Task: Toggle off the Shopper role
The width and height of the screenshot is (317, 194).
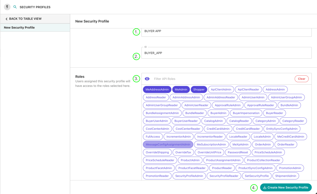Action: 199,90
